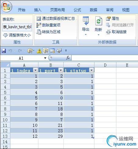
Task: Click Summarize with PivotTable (通过数据透视表汇总)
Action: [x=56, y=19]
